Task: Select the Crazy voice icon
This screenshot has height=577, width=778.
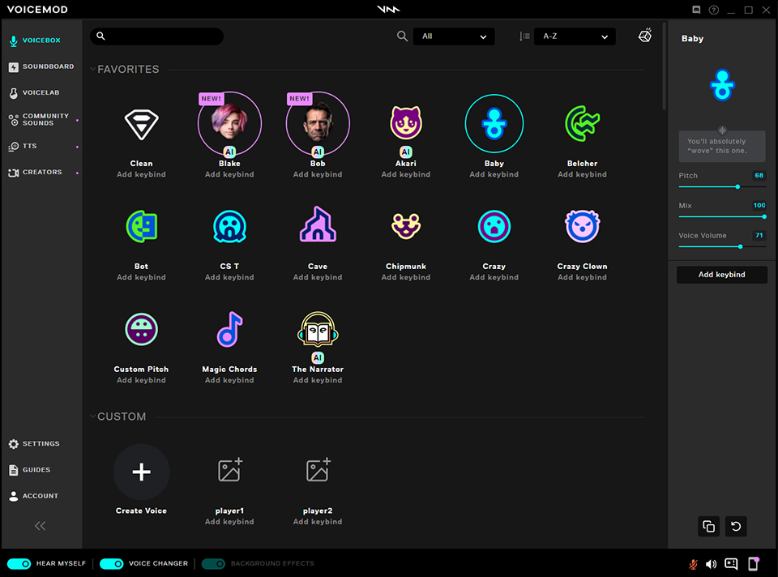Action: coord(494,226)
